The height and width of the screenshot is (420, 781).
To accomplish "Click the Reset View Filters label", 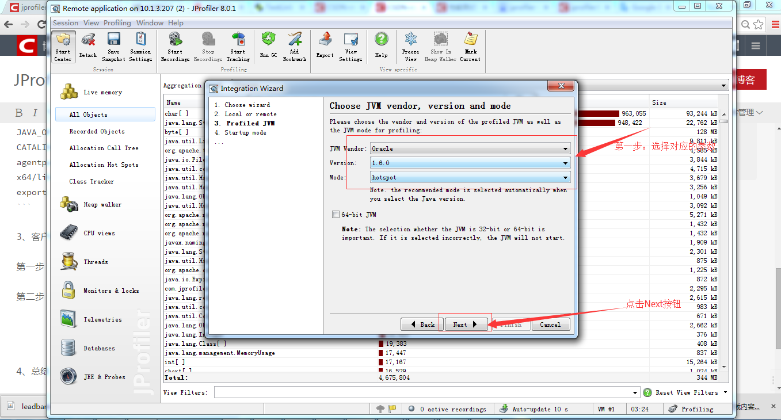I will click(x=687, y=392).
